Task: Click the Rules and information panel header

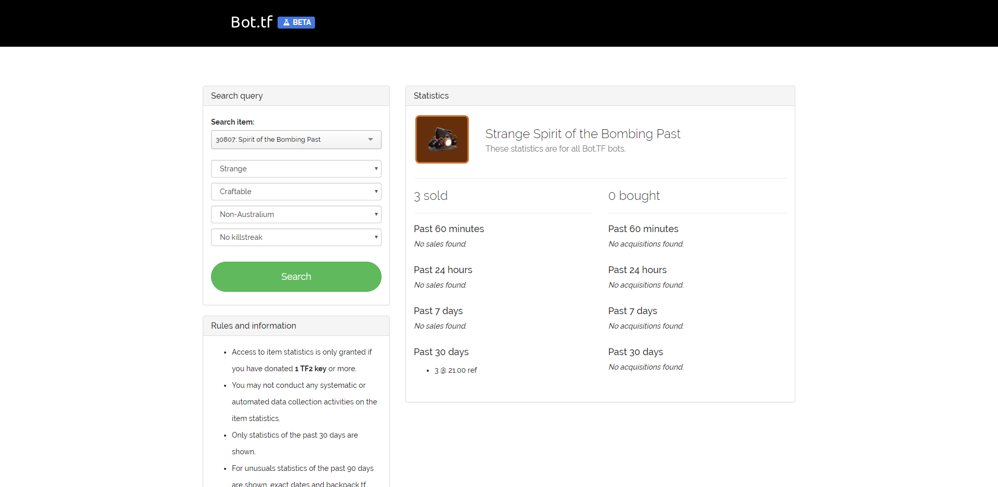Action: (296, 326)
